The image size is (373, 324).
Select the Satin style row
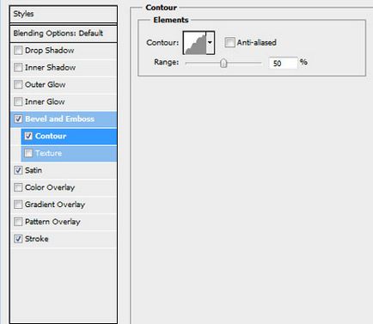pyautogui.click(x=64, y=170)
